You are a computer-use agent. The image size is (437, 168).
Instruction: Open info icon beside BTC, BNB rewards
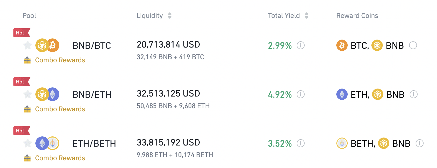click(413, 45)
